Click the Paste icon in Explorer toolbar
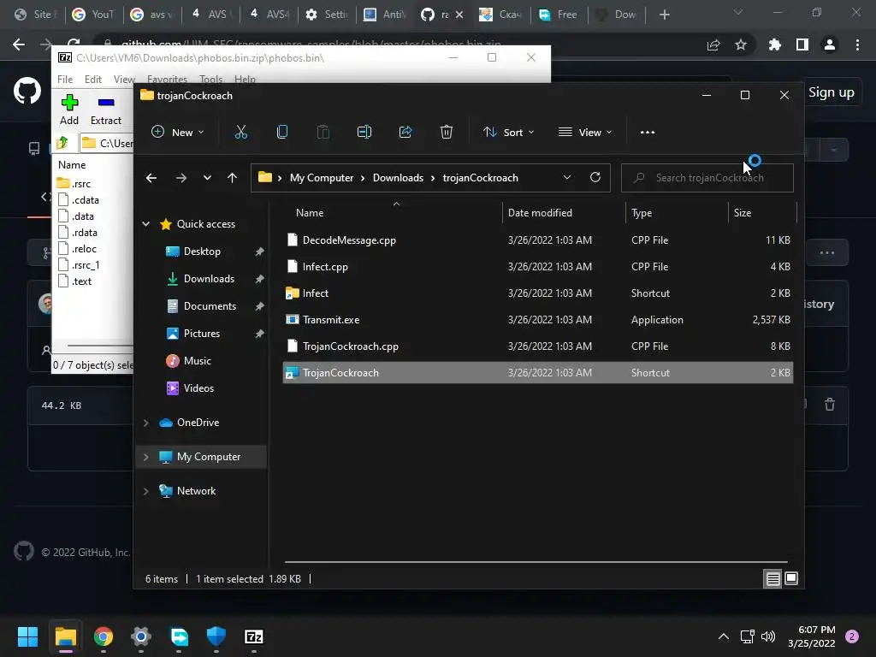876x657 pixels. tap(323, 133)
